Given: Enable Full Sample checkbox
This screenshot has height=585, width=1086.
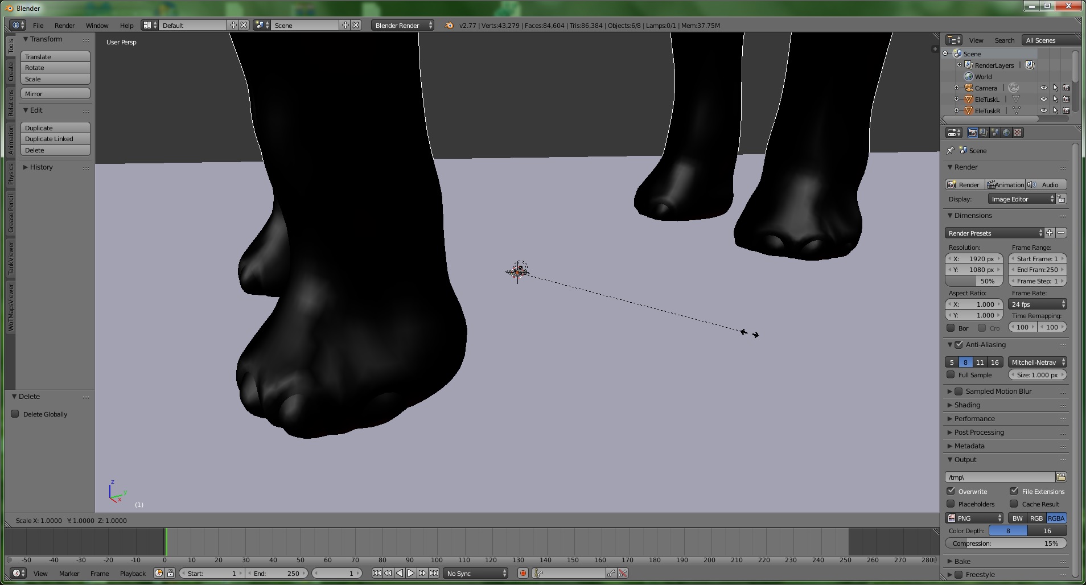Looking at the screenshot, I should point(951,374).
